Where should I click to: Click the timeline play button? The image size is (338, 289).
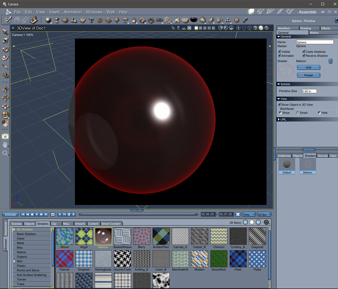click(37, 214)
